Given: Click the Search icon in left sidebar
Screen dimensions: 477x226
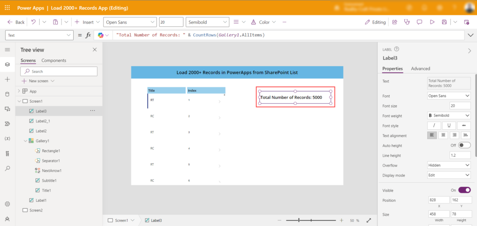Looking at the screenshot, I should pyautogui.click(x=7, y=168).
